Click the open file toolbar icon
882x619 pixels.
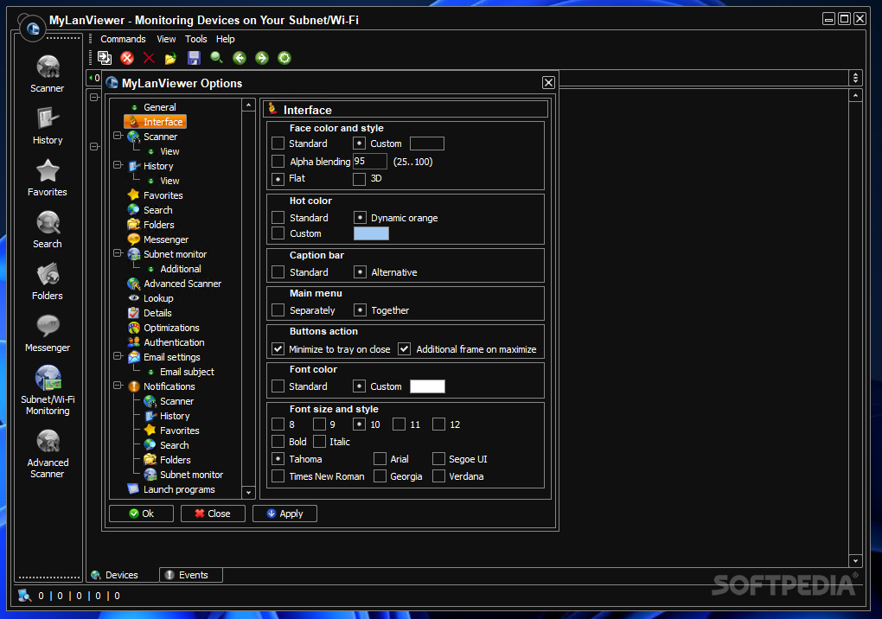[171, 58]
